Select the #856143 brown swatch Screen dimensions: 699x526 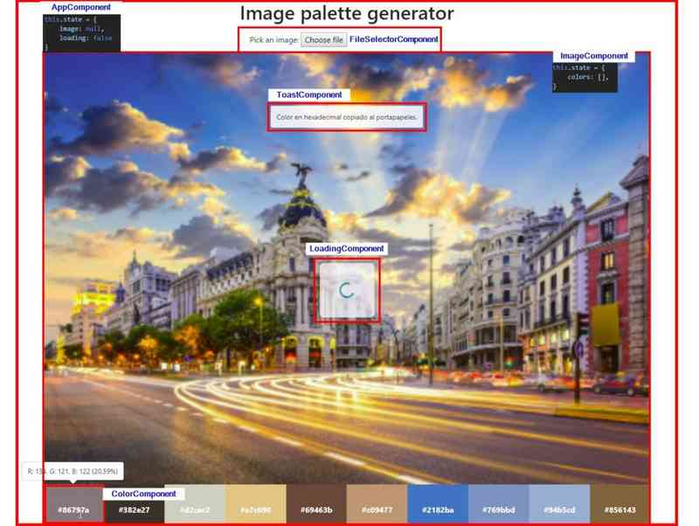[619, 504]
